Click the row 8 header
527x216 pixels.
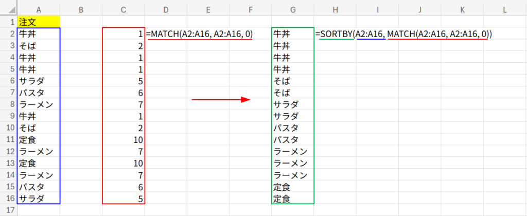coord(8,104)
